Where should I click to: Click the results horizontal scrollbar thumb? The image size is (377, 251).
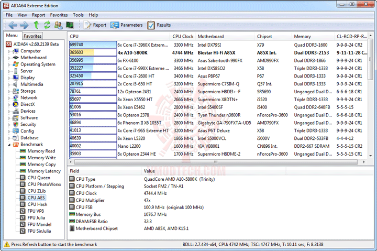pos(216,162)
